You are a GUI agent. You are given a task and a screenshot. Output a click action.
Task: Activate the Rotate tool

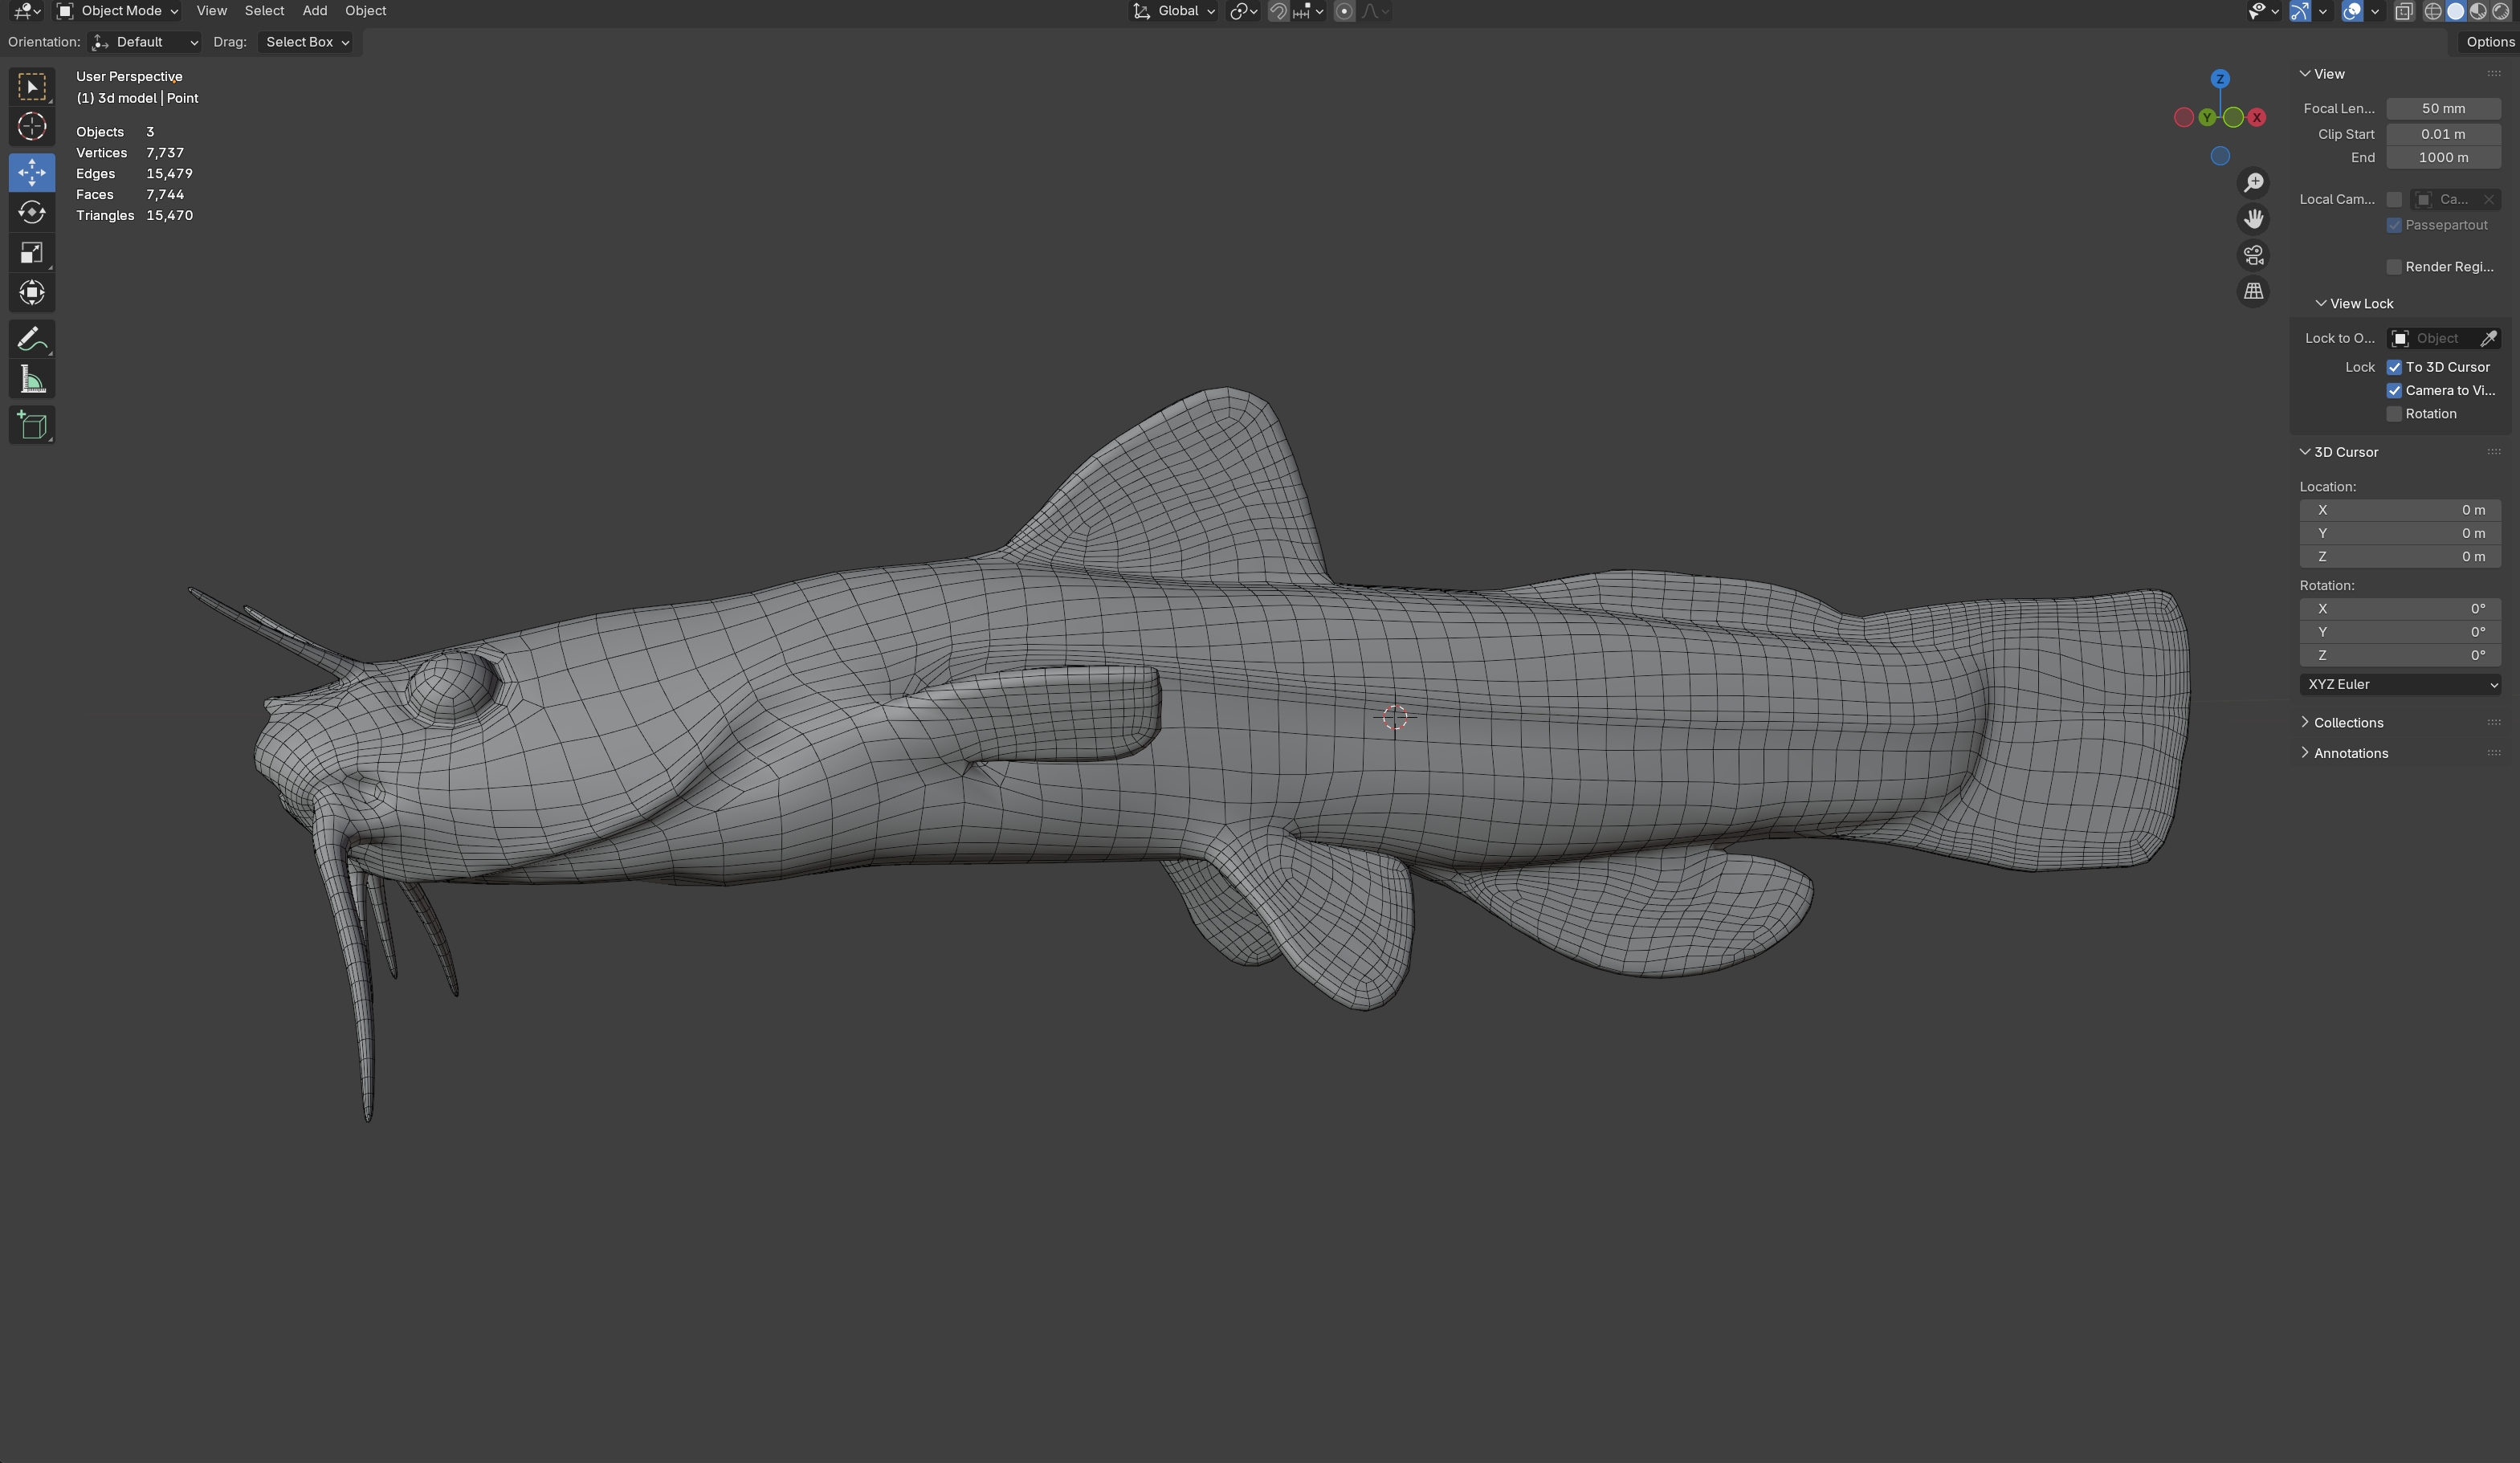32,212
